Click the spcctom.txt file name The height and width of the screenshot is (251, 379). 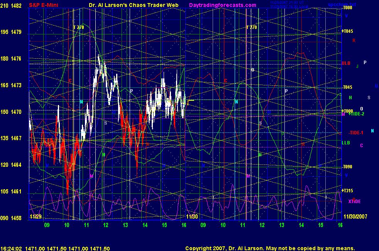pos(342,5)
